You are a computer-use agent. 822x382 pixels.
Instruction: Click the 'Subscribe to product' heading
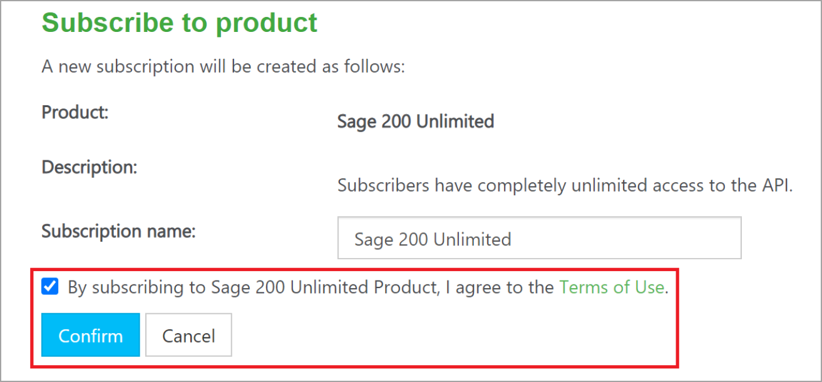[x=179, y=23]
